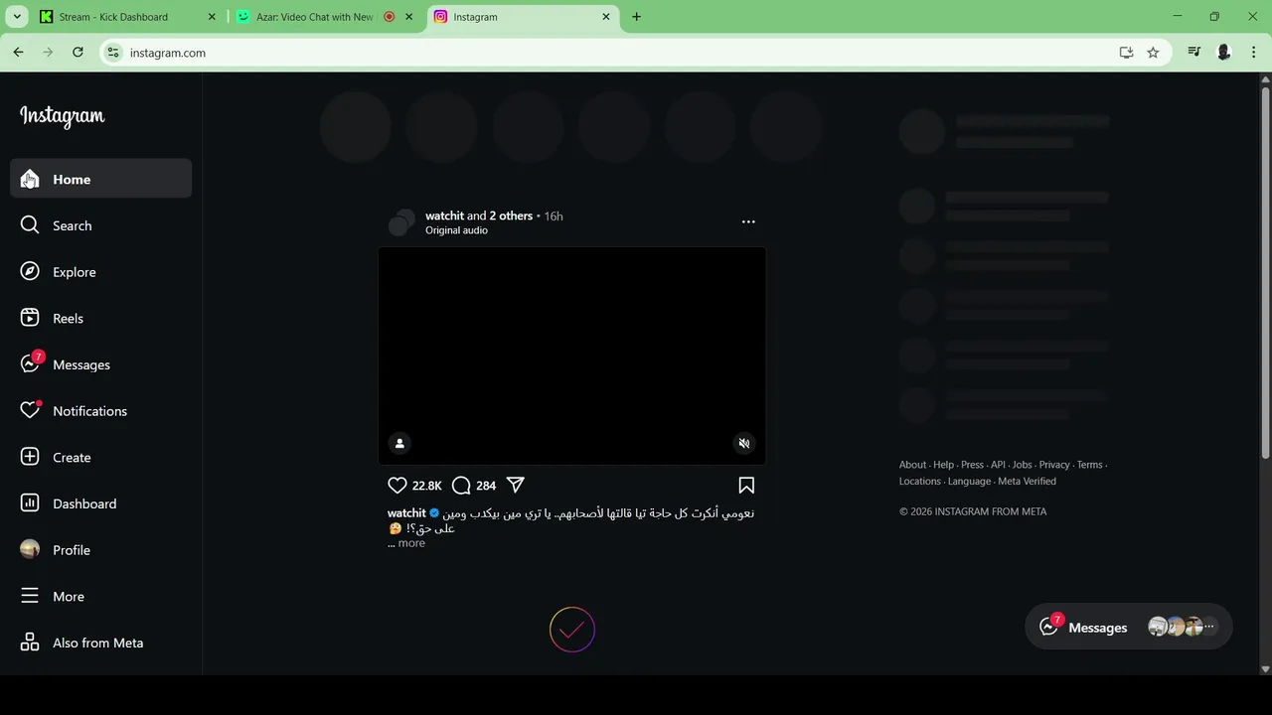
Task: Click the Help footer link
Action: pyautogui.click(x=943, y=465)
